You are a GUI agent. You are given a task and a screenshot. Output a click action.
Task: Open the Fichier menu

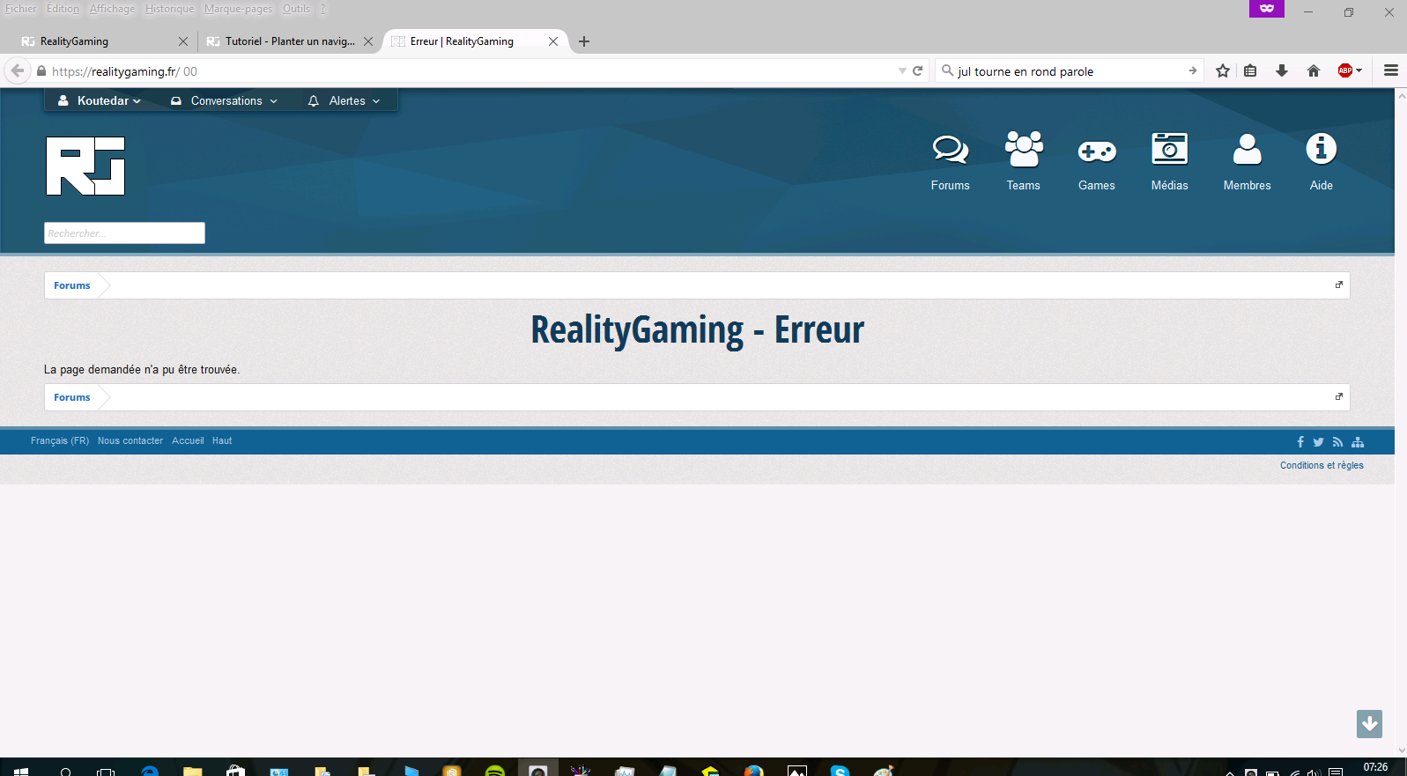(x=21, y=9)
